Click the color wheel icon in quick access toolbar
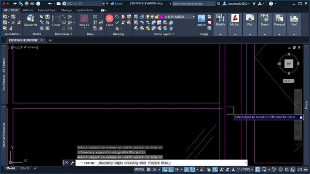Screen dimensions: 310x174 (x=27, y=3)
